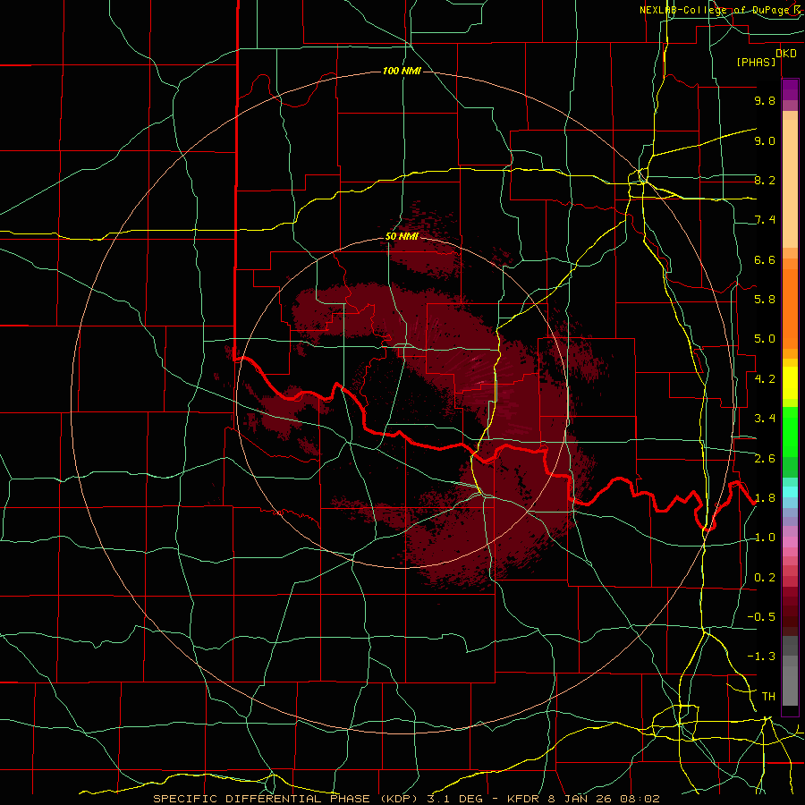Click the 5.8 color scale value
Image resolution: width=805 pixels, height=805 pixels.
click(x=765, y=300)
